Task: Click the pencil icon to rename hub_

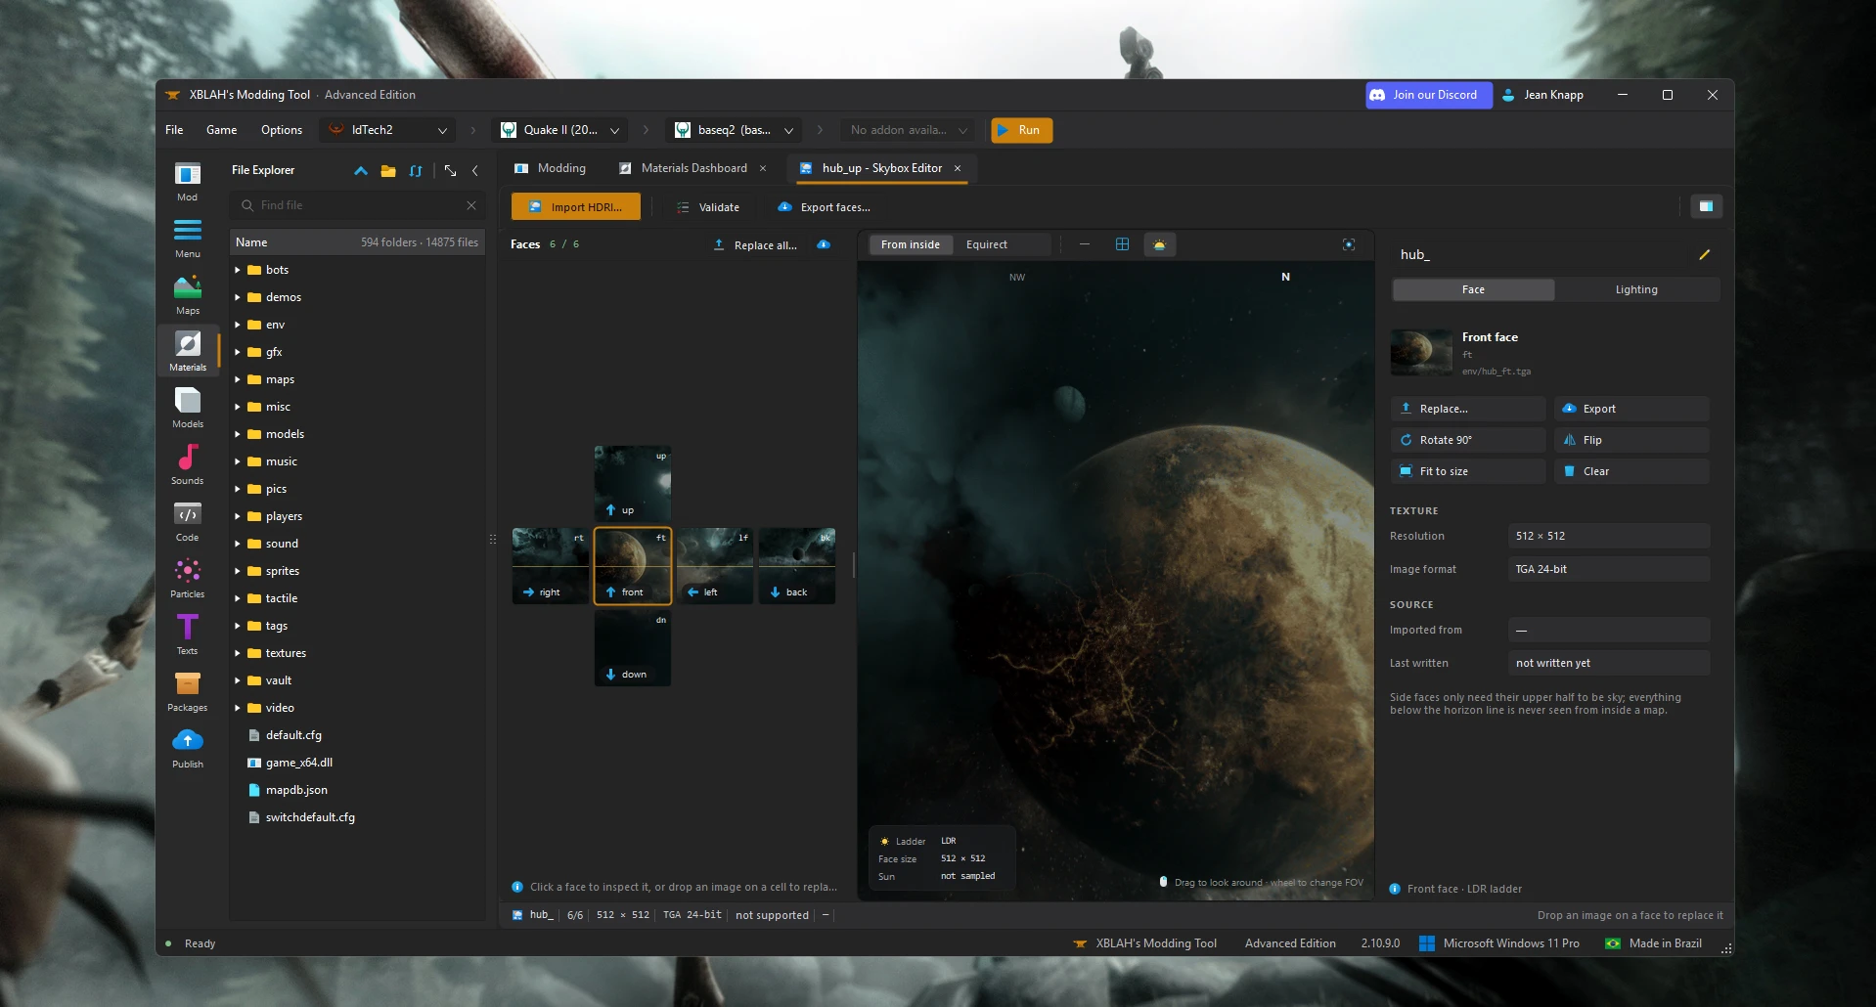Action: point(1705,254)
